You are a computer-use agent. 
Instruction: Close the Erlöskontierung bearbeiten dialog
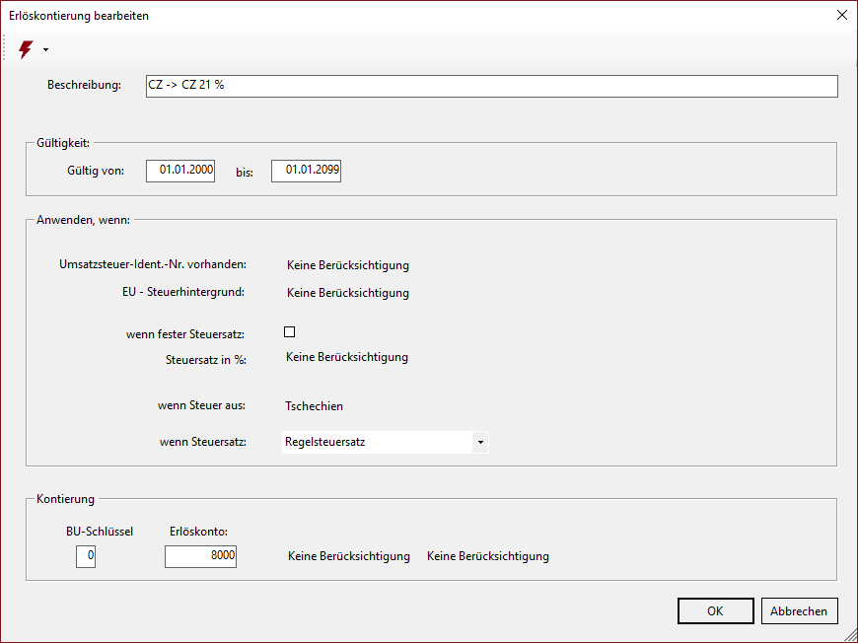pyautogui.click(x=840, y=16)
